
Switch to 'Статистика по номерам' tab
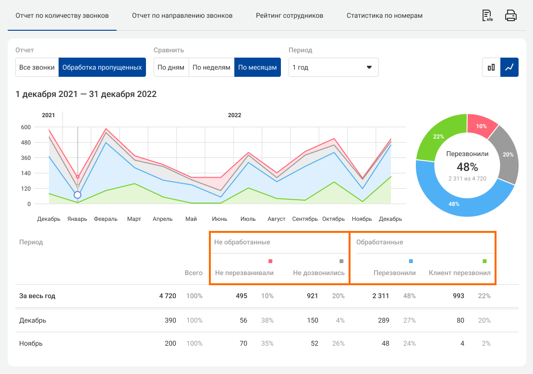[x=384, y=15]
